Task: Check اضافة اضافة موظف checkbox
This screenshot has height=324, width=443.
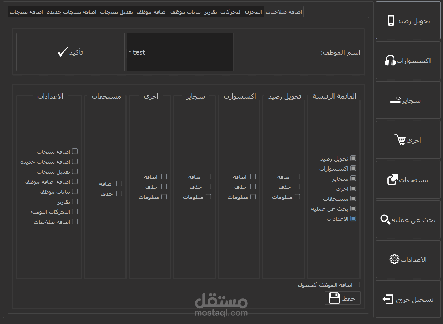Action: 75,181
